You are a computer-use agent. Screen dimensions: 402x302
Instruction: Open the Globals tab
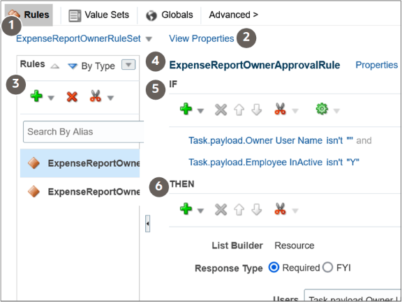[170, 15]
